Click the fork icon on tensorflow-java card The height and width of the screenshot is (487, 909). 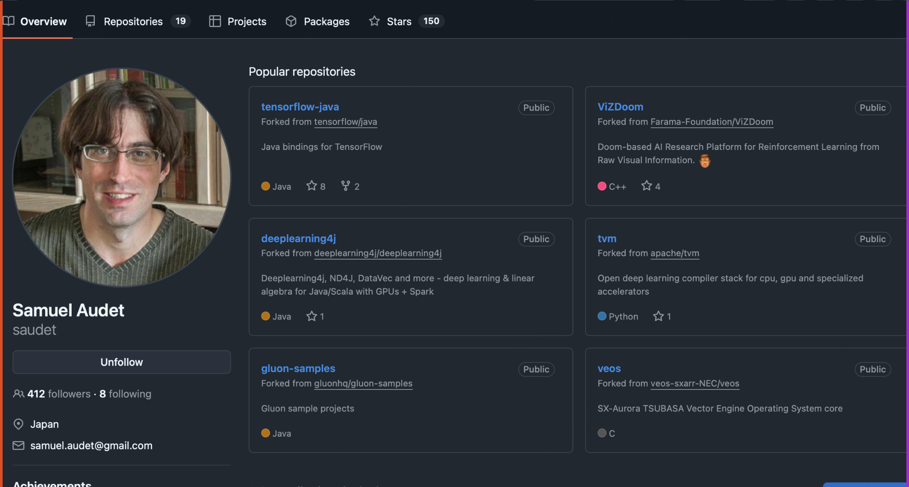coord(346,186)
